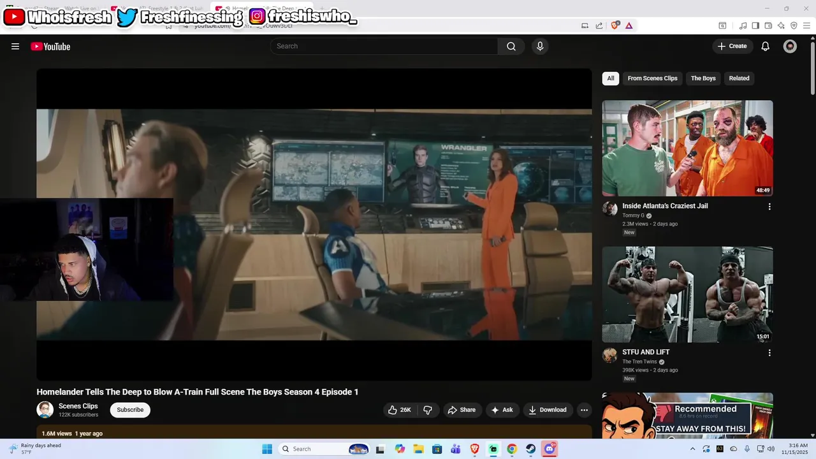The height and width of the screenshot is (459, 816).
Task: Open Brave playlist music note icon
Action: coord(743,25)
